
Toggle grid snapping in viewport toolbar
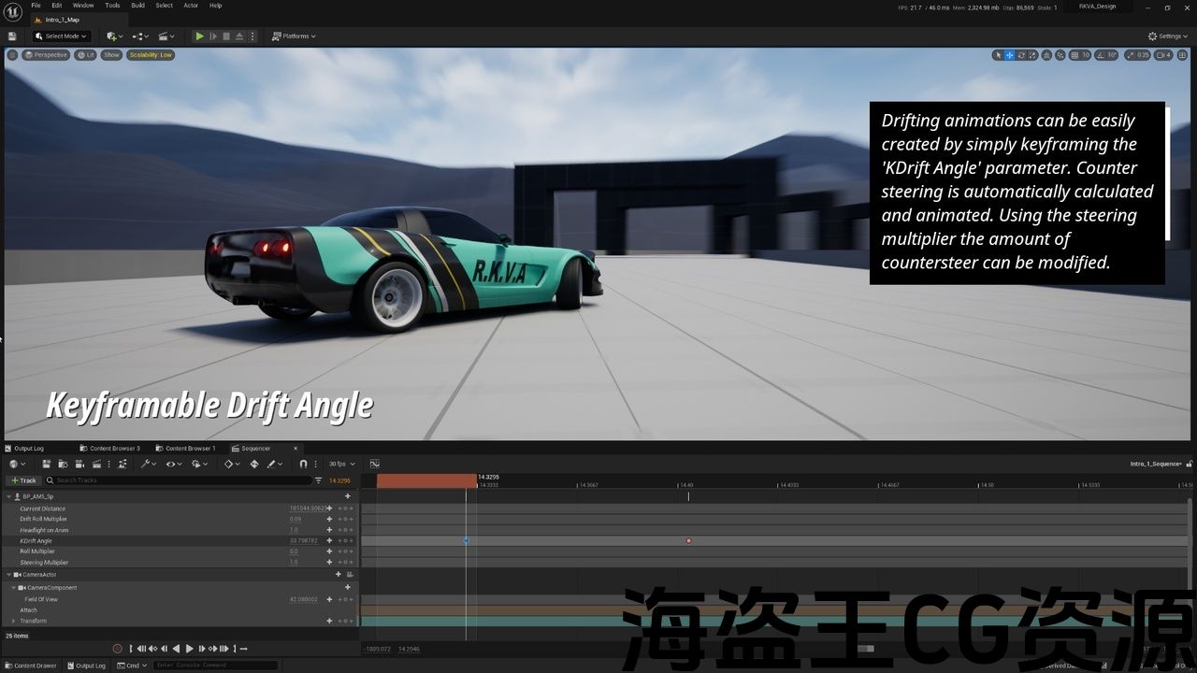point(1074,55)
